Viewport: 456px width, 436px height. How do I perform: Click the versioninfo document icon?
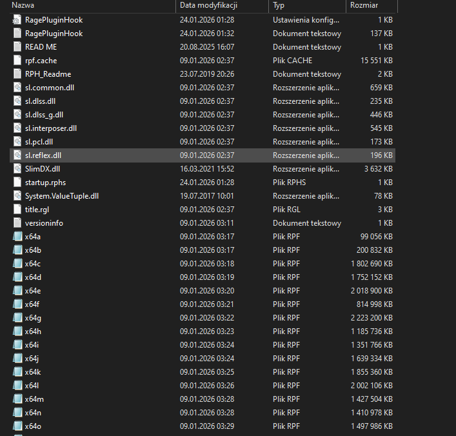tap(17, 223)
